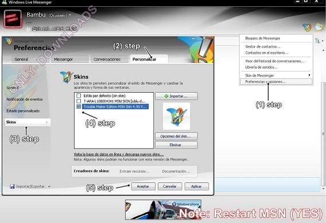Click the Aceptar button

[x=143, y=186]
